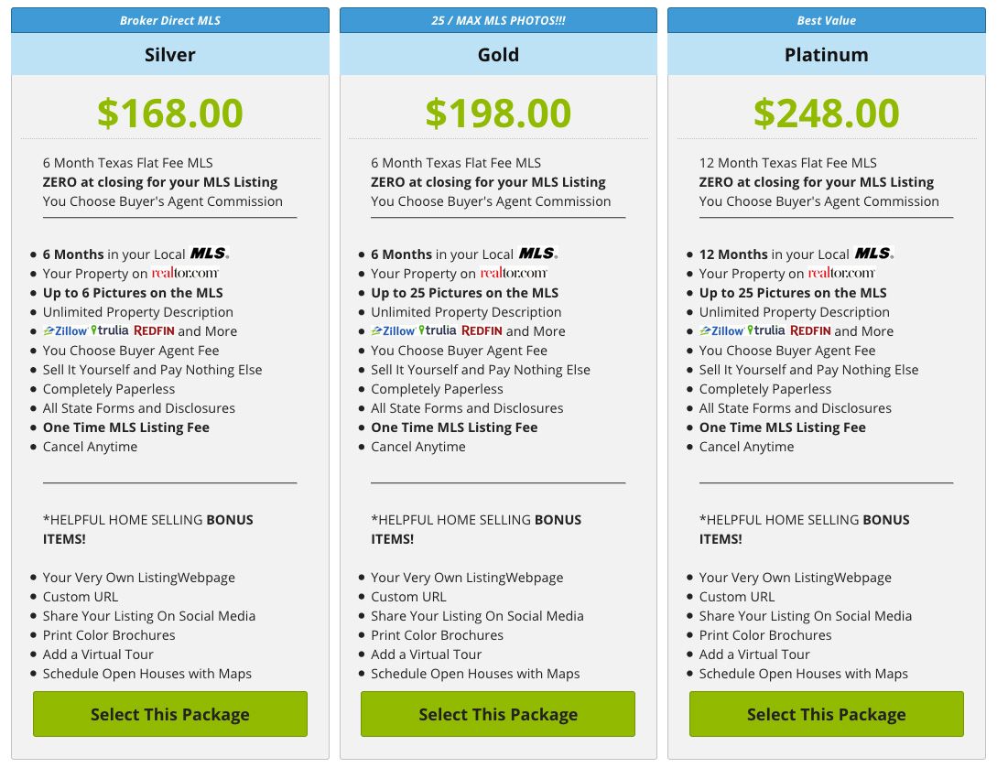Click the $168.00 price

[169, 114]
